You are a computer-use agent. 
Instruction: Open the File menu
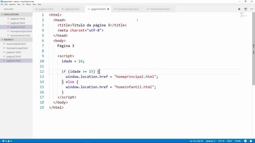(x=2, y=4)
